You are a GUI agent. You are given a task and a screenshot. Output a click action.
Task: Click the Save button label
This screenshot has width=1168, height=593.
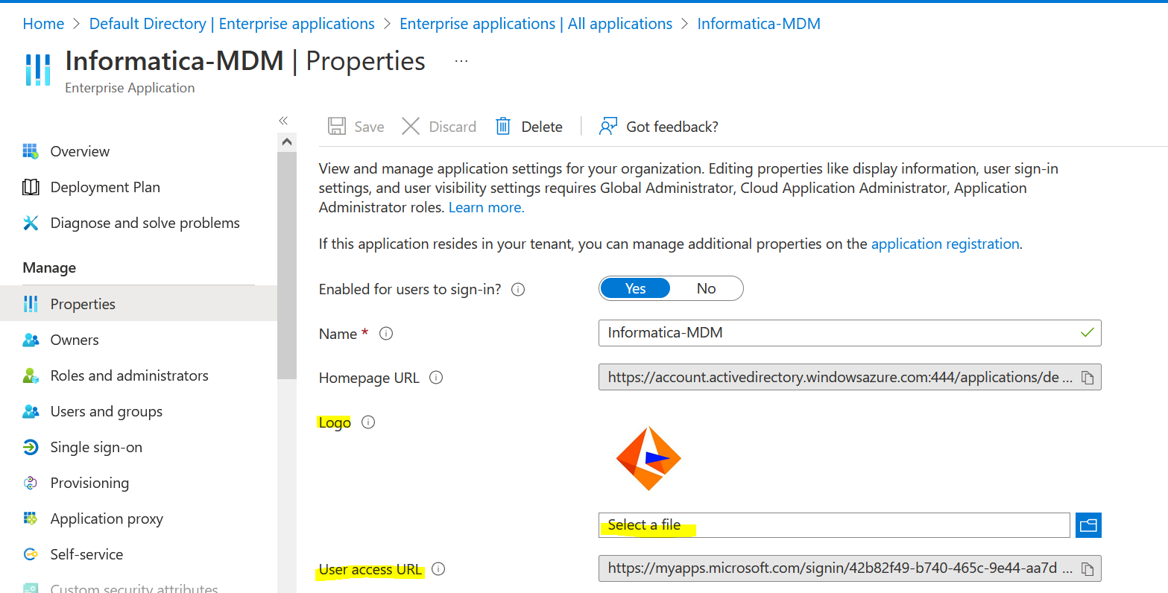click(369, 127)
